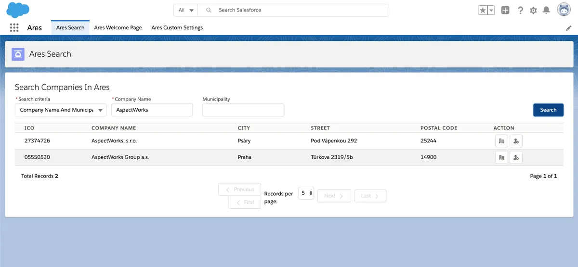Click the Total Records 2 text
The image size is (578, 267).
(x=39, y=176)
